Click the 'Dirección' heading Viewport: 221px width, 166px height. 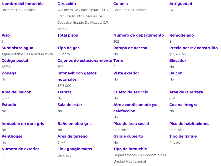pos(67,4)
